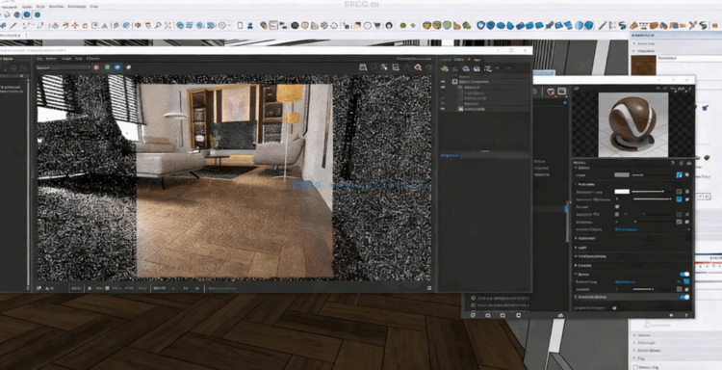Toggle the Bump section switch in Asset Editor
Image resolution: width=722 pixels, height=370 pixels.
click(x=684, y=275)
